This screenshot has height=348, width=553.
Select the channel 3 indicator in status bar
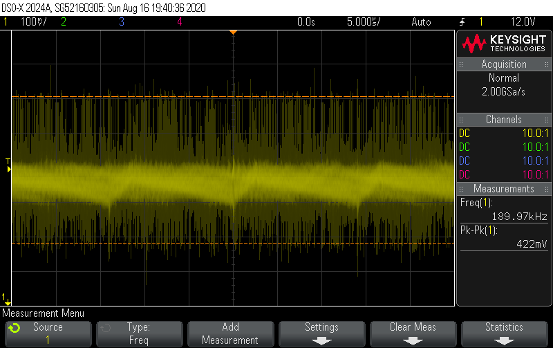(122, 22)
